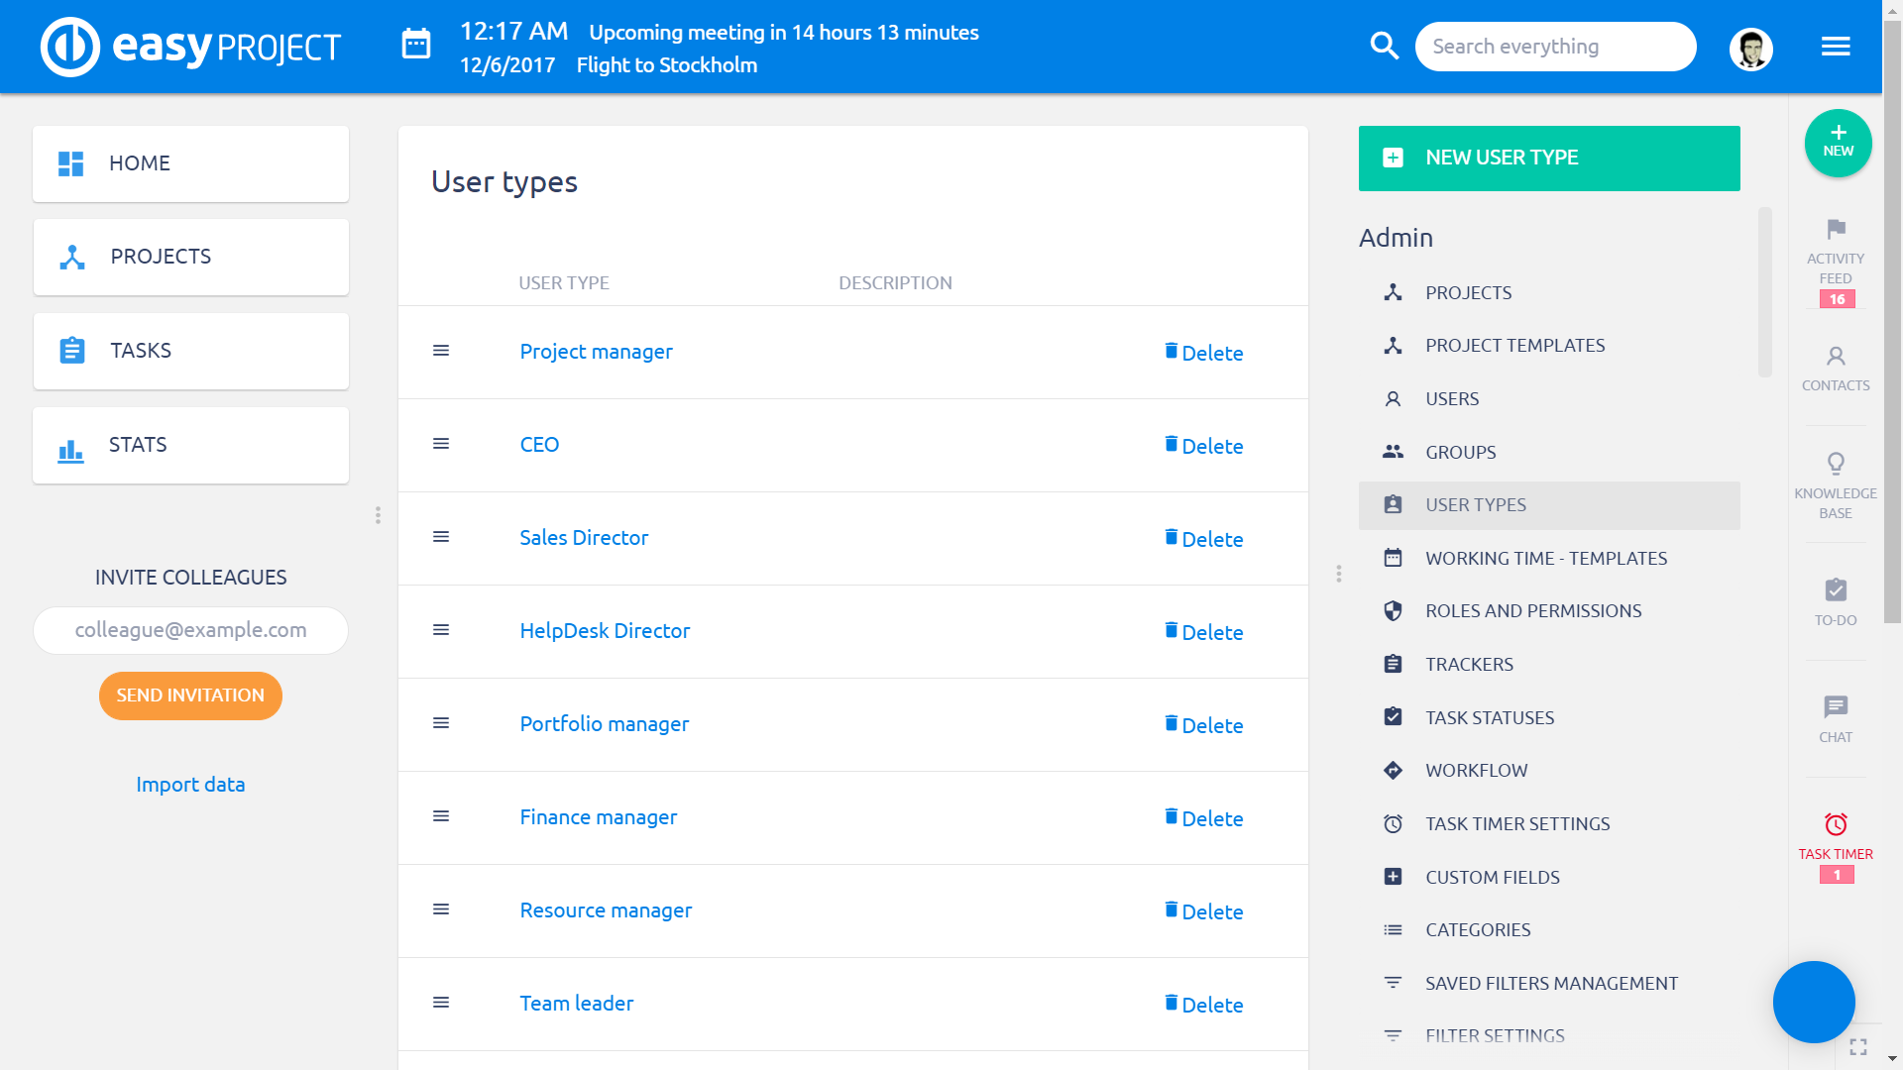
Task: Open TASK TIMER SETTINGS admin item
Action: (x=1549, y=824)
